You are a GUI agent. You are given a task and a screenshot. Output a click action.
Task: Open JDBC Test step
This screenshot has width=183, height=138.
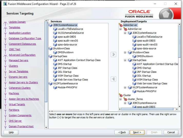[x=14, y=49]
